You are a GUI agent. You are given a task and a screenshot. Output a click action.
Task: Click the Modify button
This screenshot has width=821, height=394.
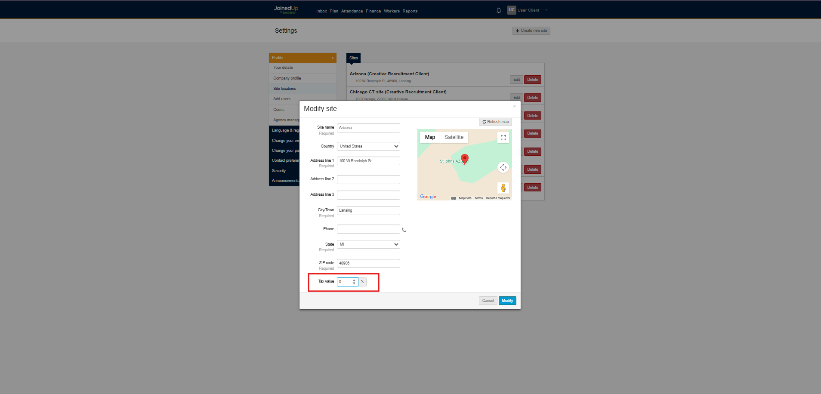[x=507, y=300]
